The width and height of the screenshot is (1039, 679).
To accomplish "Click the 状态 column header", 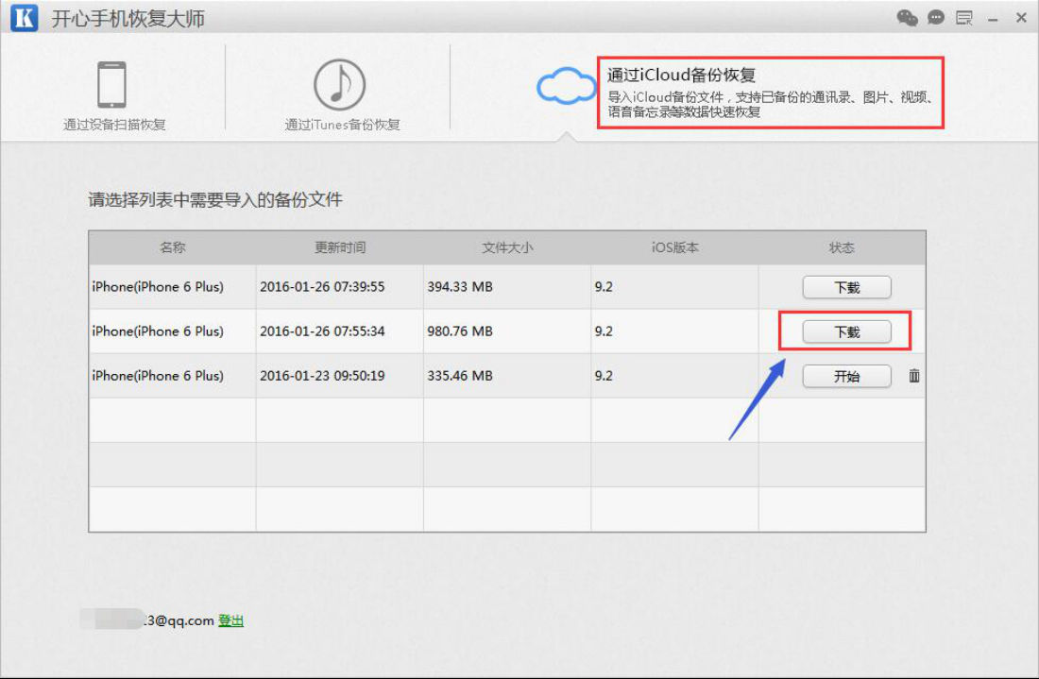I will 842,247.
